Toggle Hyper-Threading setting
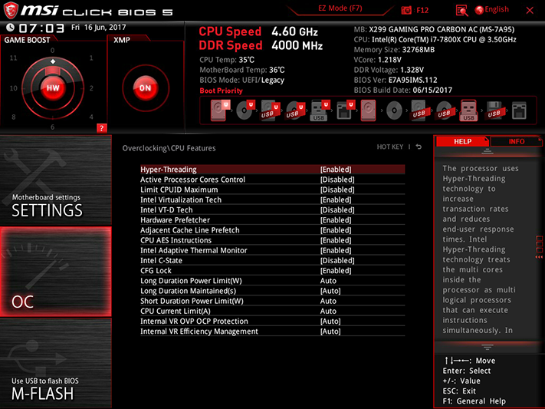The width and height of the screenshot is (545, 409). point(273,170)
